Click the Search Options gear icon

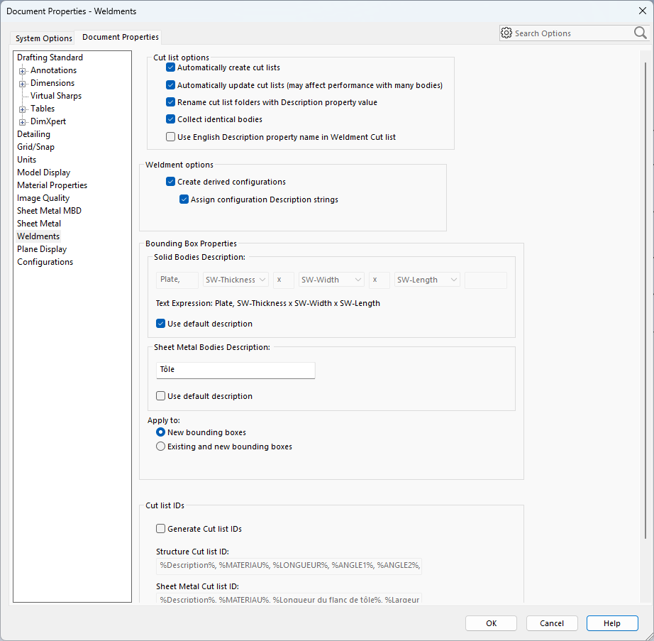click(x=506, y=33)
